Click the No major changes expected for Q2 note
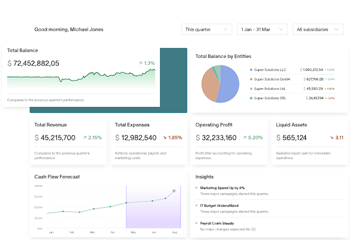350x240 pixels. click(228, 229)
